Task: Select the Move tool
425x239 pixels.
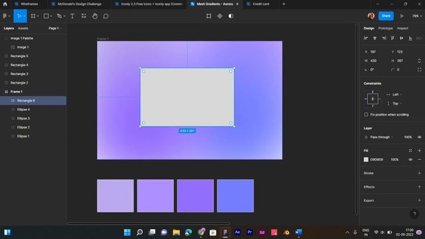Action: click(x=19, y=16)
